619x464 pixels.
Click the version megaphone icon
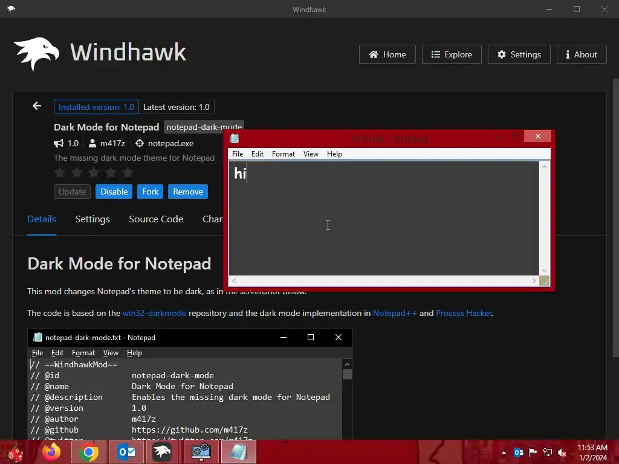click(59, 143)
